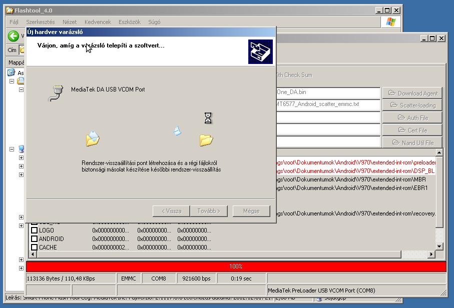Viewport: 454px width, 308px height.
Task: Click the serial port connector icon
Action: [x=56, y=93]
